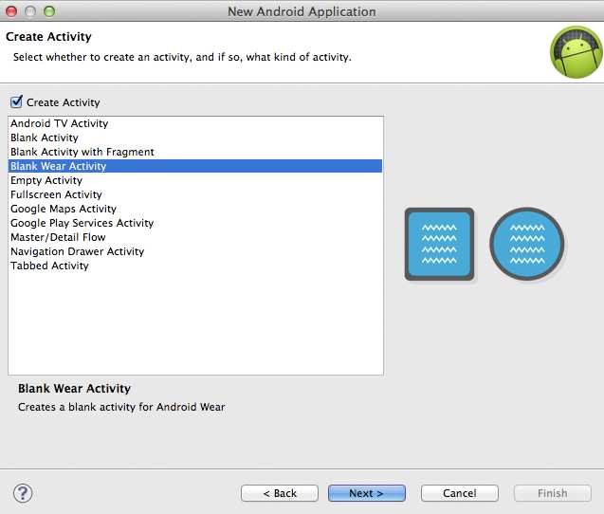Click the green zoom window button

point(49,11)
